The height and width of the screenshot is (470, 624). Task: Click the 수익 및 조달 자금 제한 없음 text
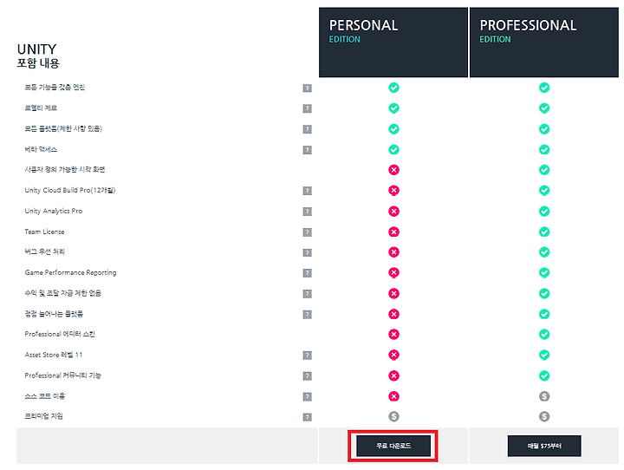coord(63,293)
